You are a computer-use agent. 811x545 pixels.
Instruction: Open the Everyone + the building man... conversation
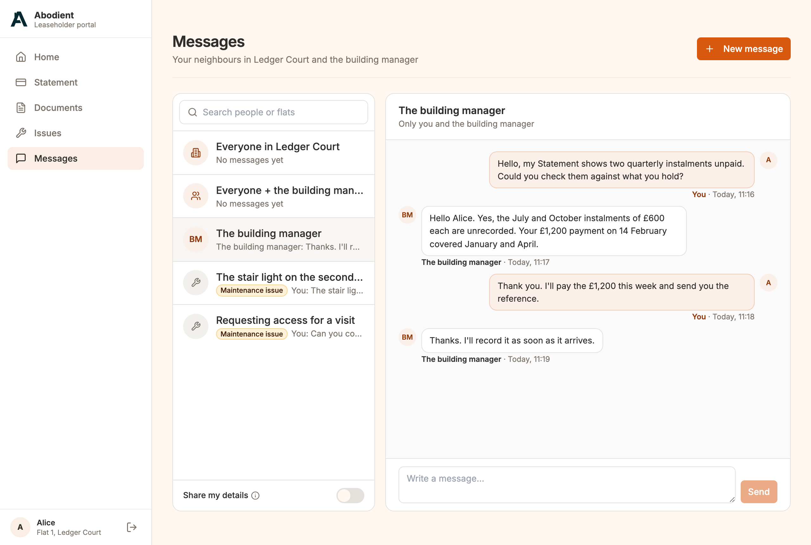pos(274,196)
